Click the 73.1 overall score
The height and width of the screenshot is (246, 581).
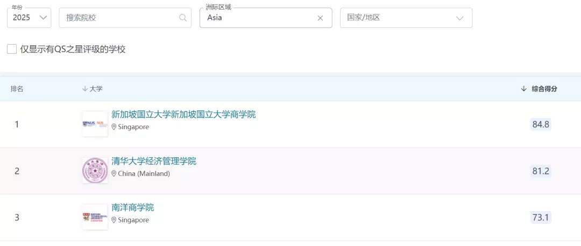541,217
